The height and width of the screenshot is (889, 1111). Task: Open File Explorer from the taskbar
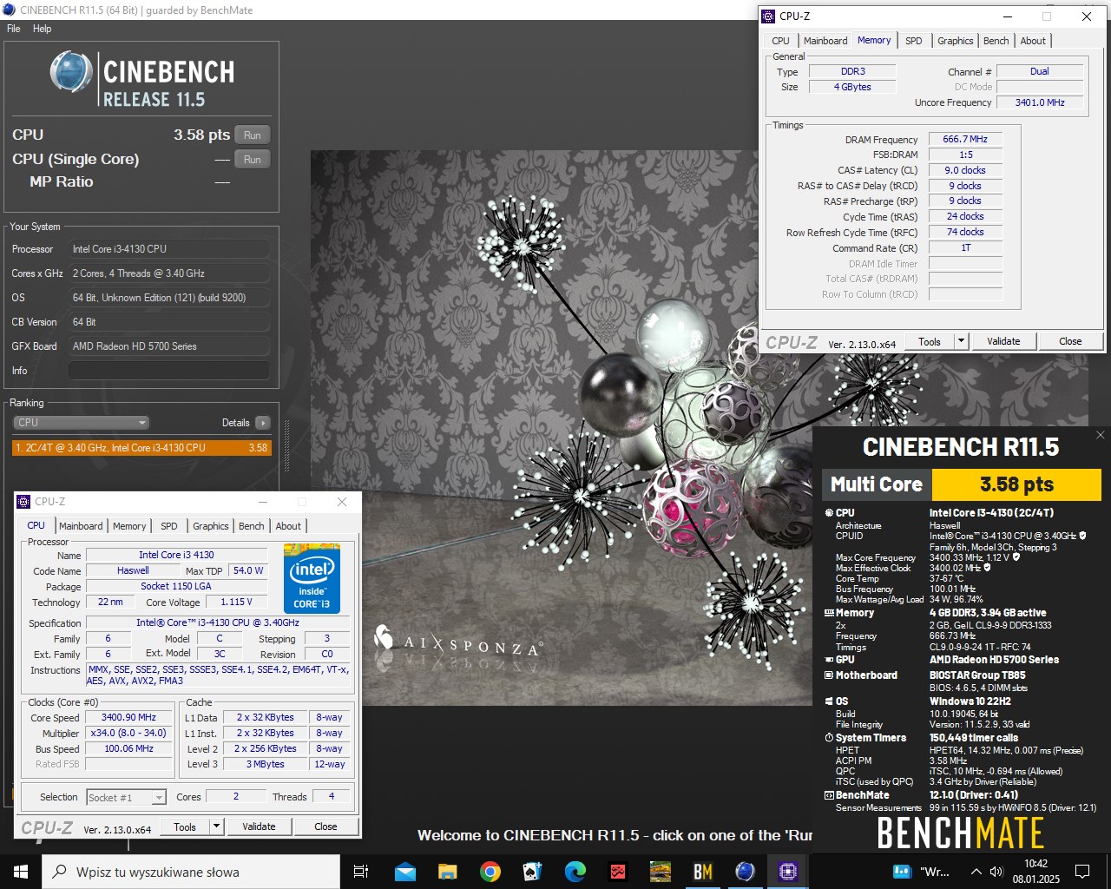click(x=447, y=872)
